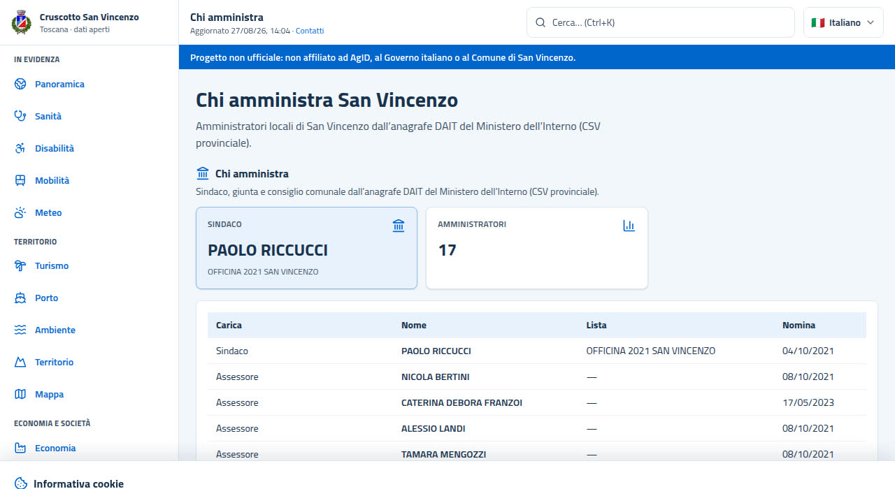The width and height of the screenshot is (895, 489).
Task: Click the search magnifier icon
Action: pos(540,22)
